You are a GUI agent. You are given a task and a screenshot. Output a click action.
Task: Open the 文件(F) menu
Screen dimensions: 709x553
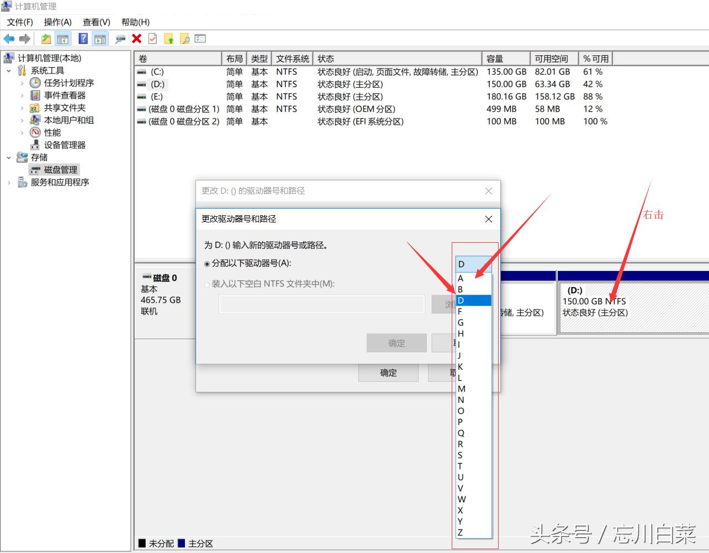20,22
